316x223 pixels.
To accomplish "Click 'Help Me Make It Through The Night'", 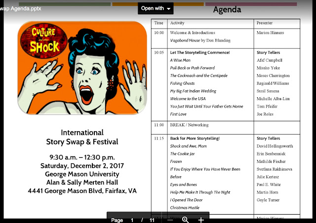I will (x=200, y=192).
